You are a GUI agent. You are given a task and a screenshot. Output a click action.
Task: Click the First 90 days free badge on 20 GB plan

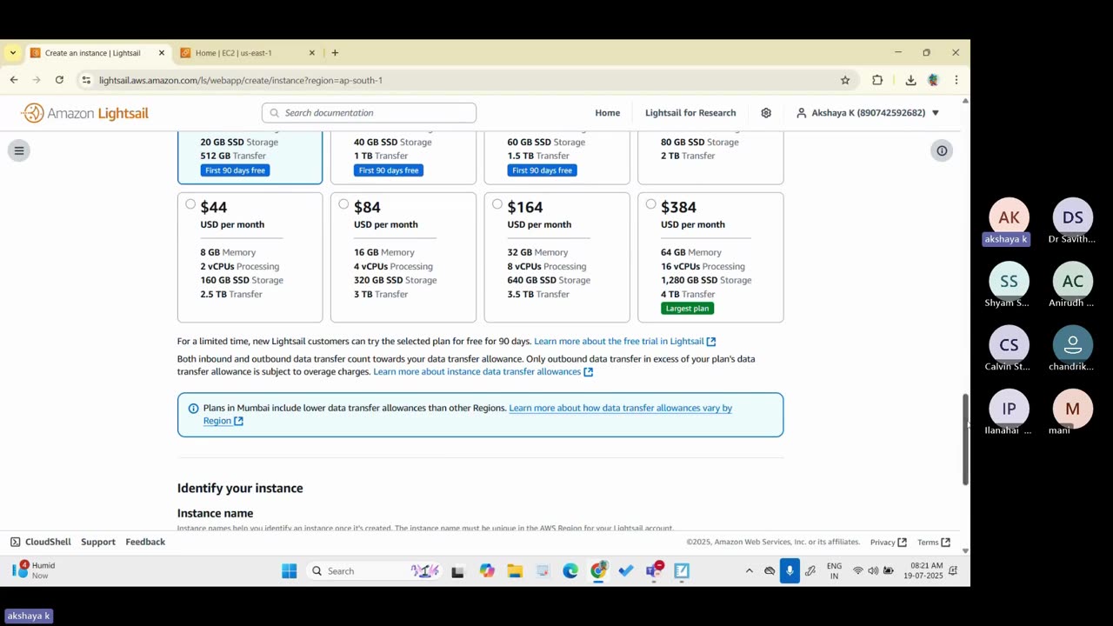click(235, 170)
